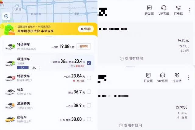Select the 滴滴特快 checkbox
The image size is (195, 130).
pos(89,105)
